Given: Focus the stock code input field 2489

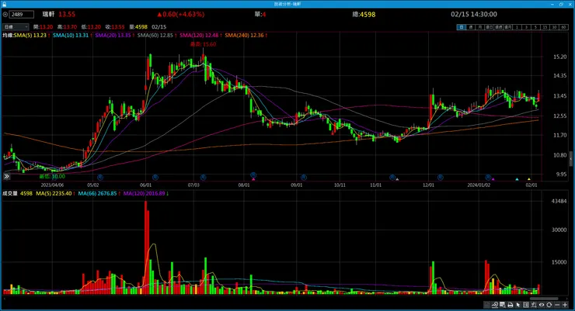Looking at the screenshot, I should pos(22,15).
